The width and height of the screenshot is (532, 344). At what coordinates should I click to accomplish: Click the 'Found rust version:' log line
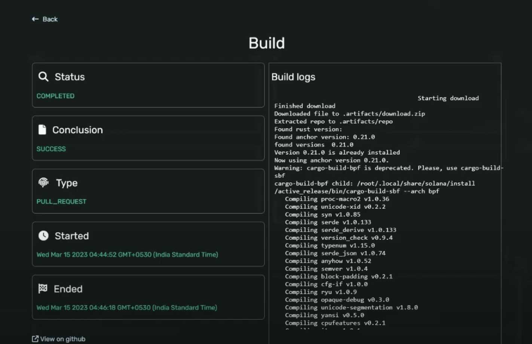tap(308, 129)
